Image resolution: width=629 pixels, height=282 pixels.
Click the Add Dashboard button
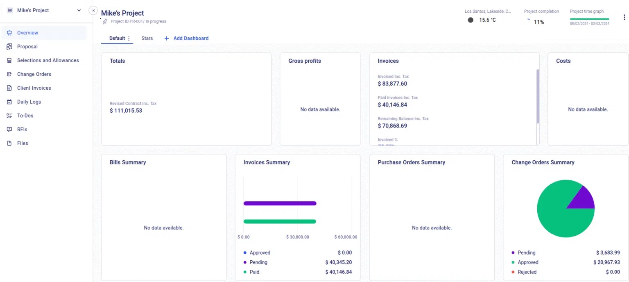(x=187, y=39)
